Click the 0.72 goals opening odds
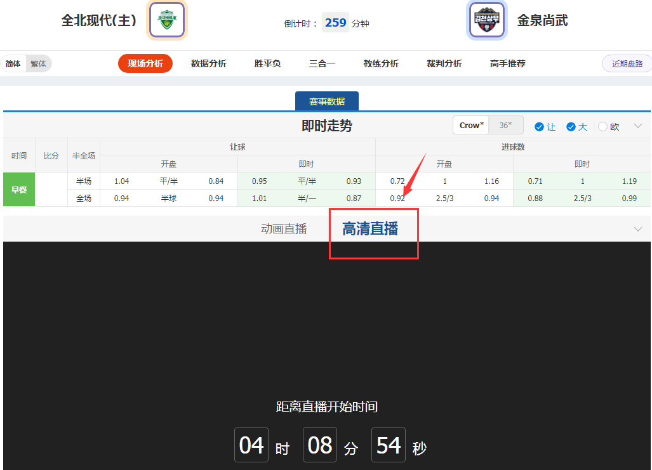The image size is (652, 470). point(397,181)
